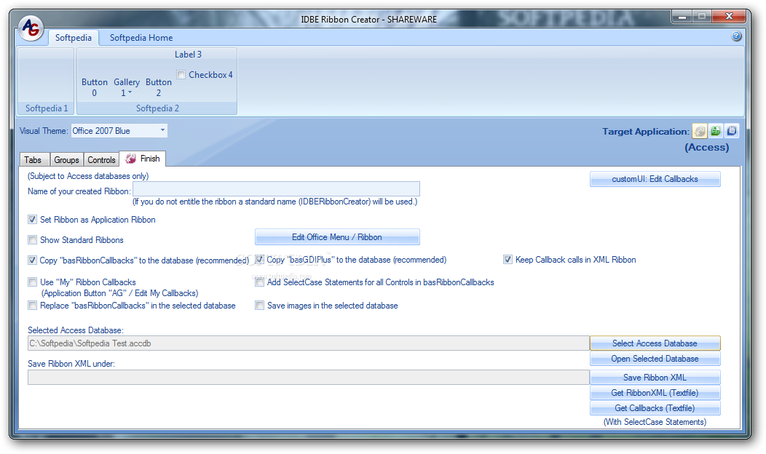The image size is (766, 454).
Task: Click Select Access Database button
Action: [x=655, y=343]
